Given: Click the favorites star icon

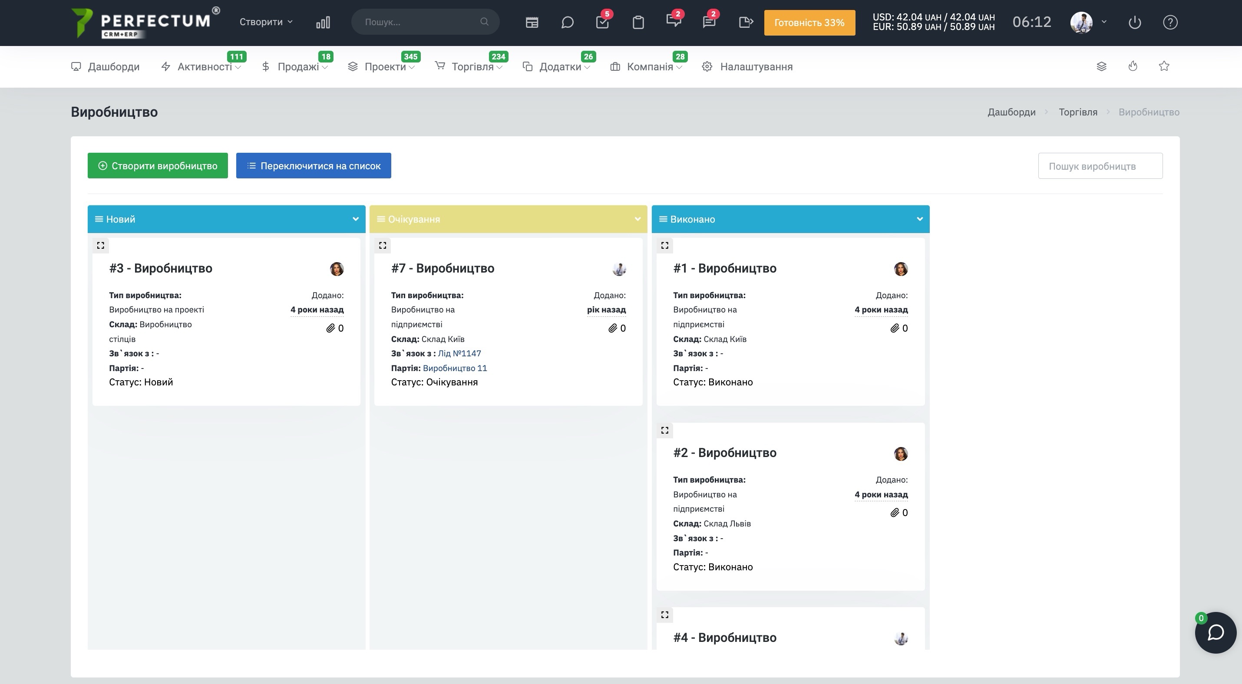Looking at the screenshot, I should (x=1164, y=66).
